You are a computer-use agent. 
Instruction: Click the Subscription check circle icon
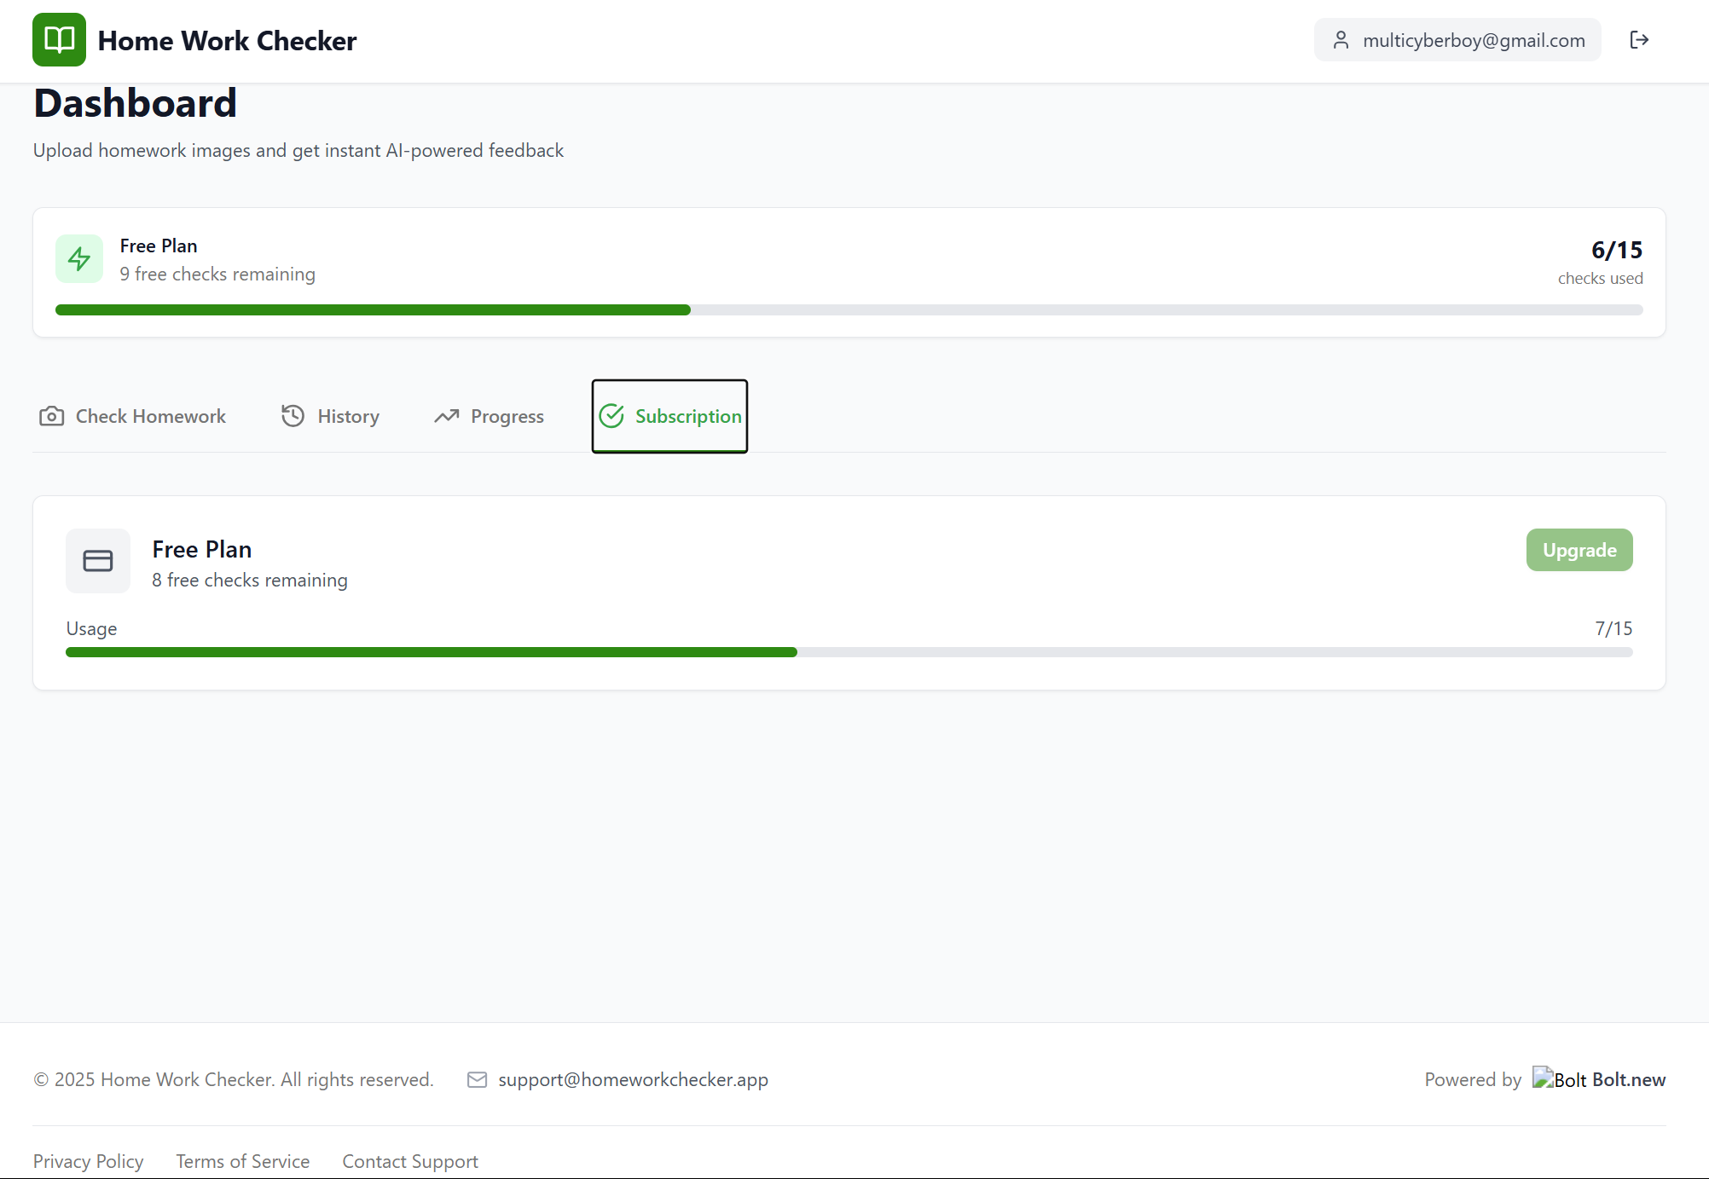pyautogui.click(x=611, y=416)
